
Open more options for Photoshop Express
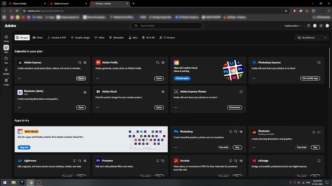[254, 78]
